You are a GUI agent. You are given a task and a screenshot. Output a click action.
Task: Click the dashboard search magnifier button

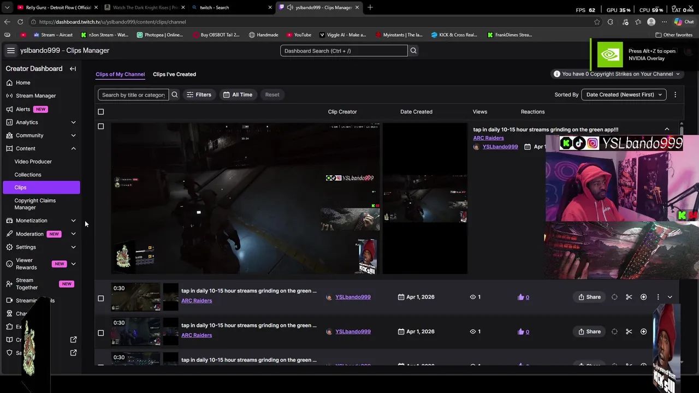coord(413,51)
